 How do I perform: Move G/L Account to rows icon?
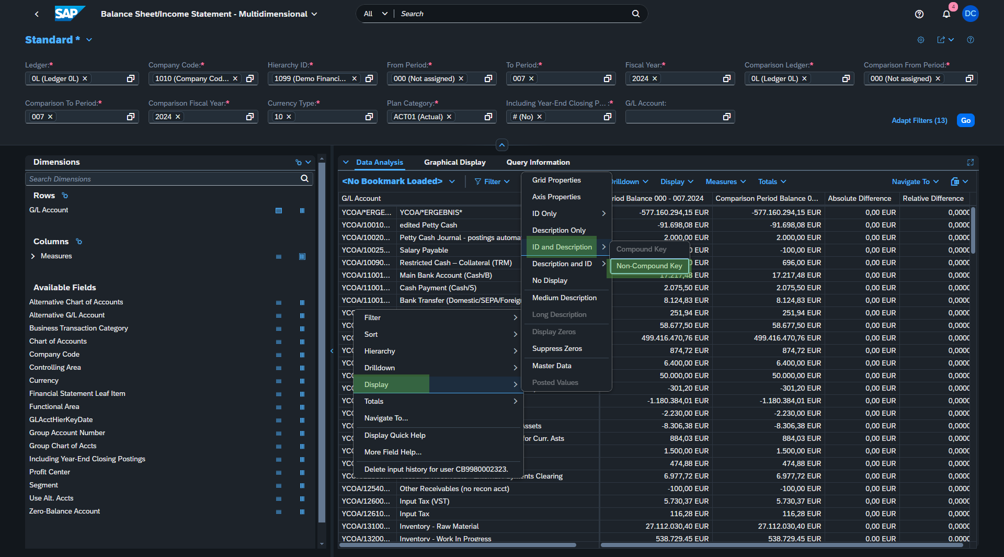pos(279,210)
